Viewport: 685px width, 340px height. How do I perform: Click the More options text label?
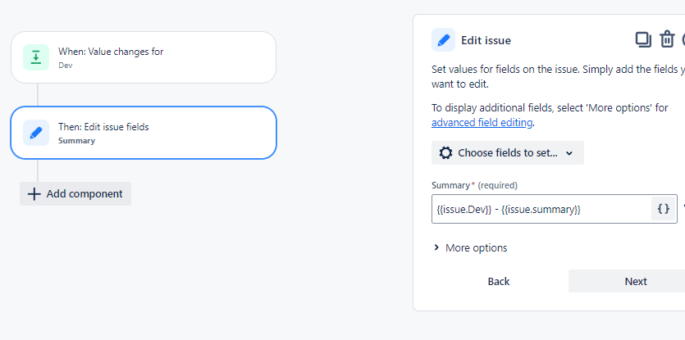coord(476,248)
